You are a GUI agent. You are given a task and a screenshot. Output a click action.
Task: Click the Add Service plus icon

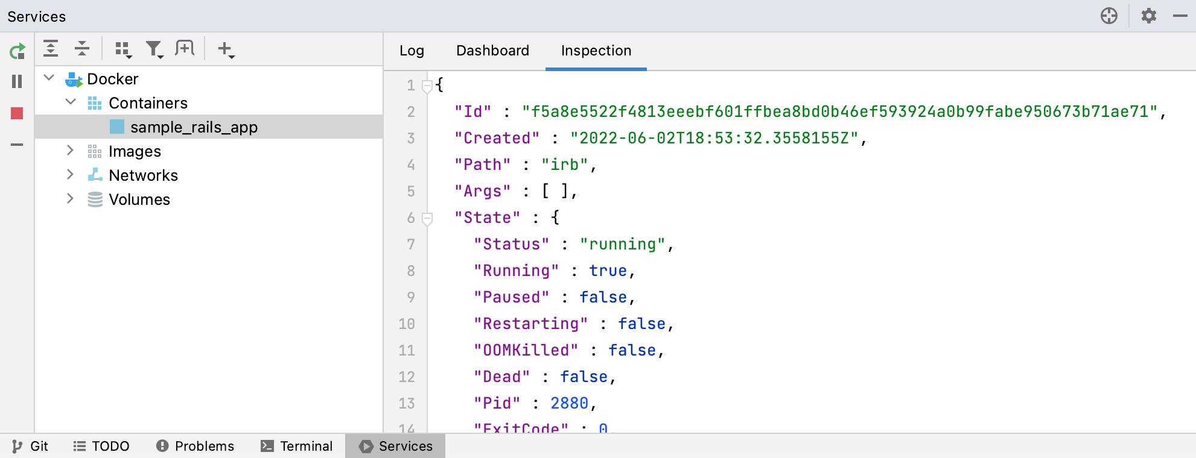226,49
